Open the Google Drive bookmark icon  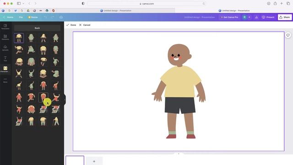28,11
